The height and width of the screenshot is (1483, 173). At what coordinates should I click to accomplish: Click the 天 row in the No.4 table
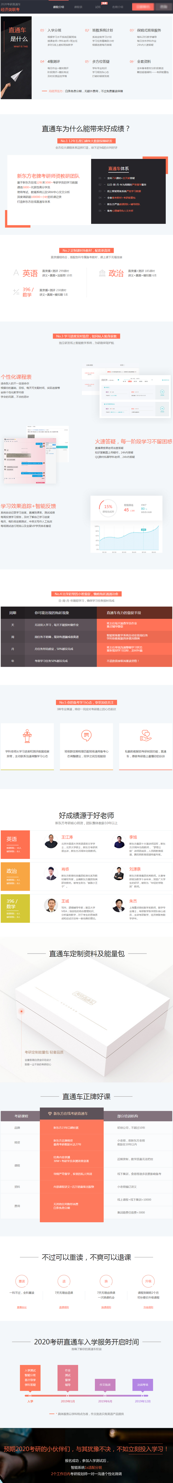[x=86, y=625]
